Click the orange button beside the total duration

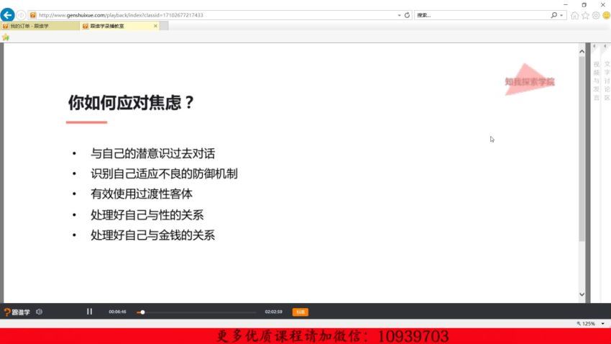(300, 312)
